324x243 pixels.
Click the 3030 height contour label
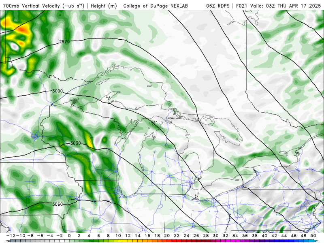[x=76, y=143]
